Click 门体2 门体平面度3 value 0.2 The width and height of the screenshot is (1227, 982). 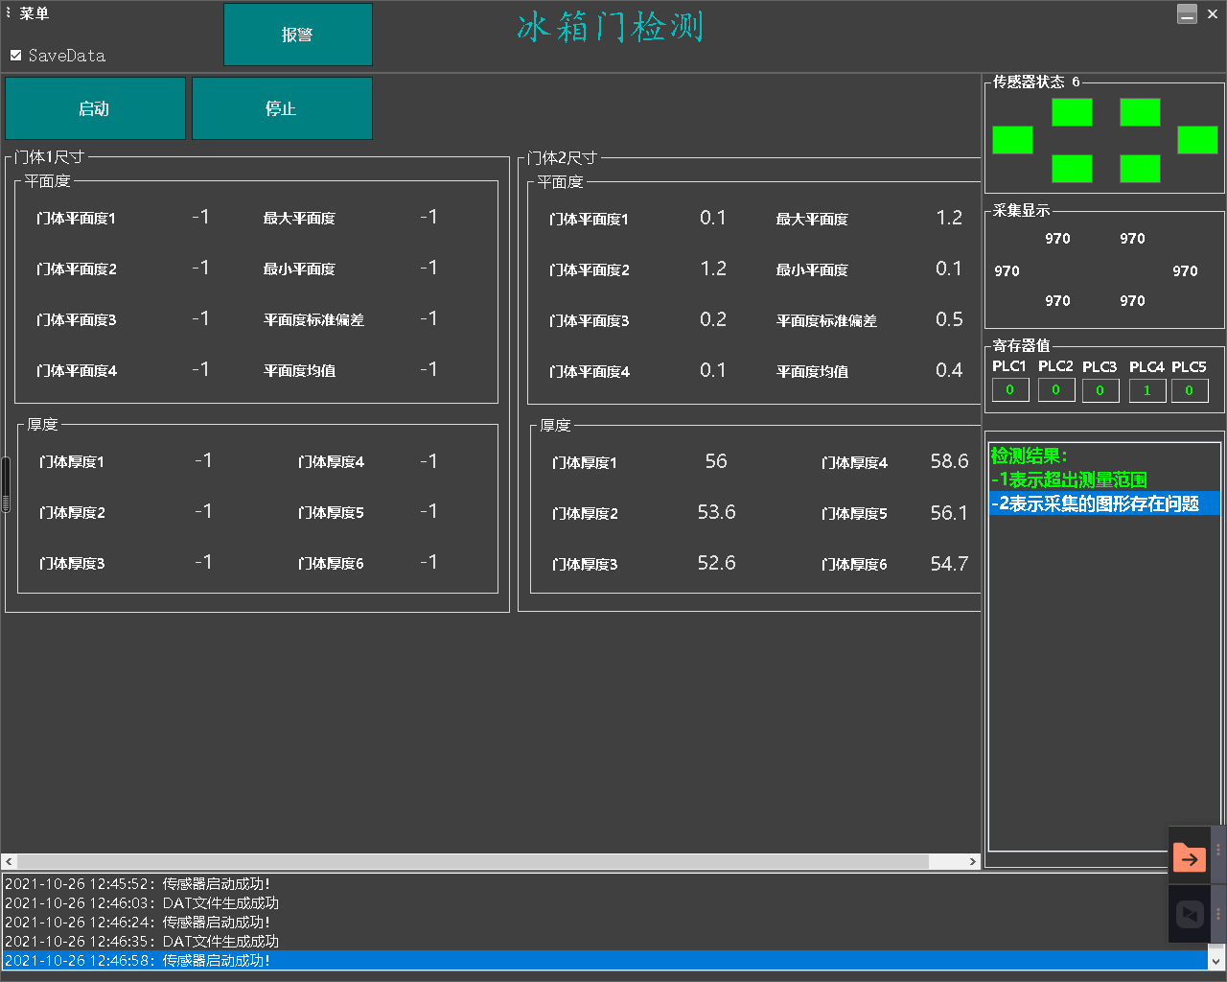tap(713, 319)
